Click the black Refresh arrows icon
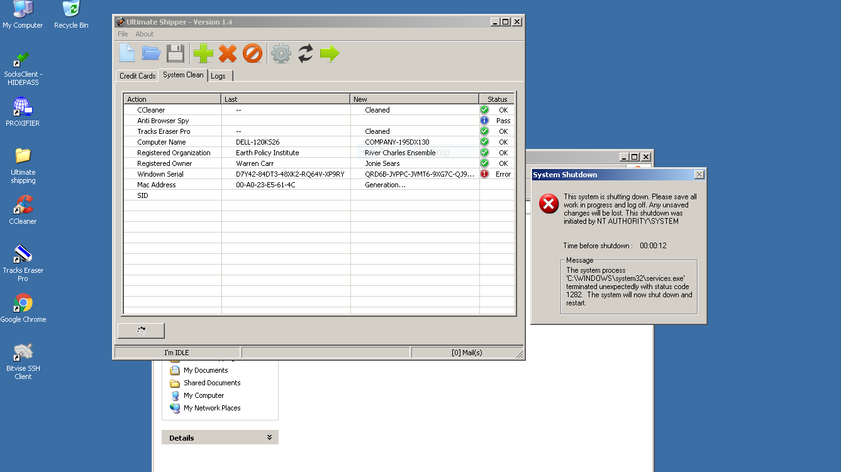The height and width of the screenshot is (472, 841). tap(306, 53)
